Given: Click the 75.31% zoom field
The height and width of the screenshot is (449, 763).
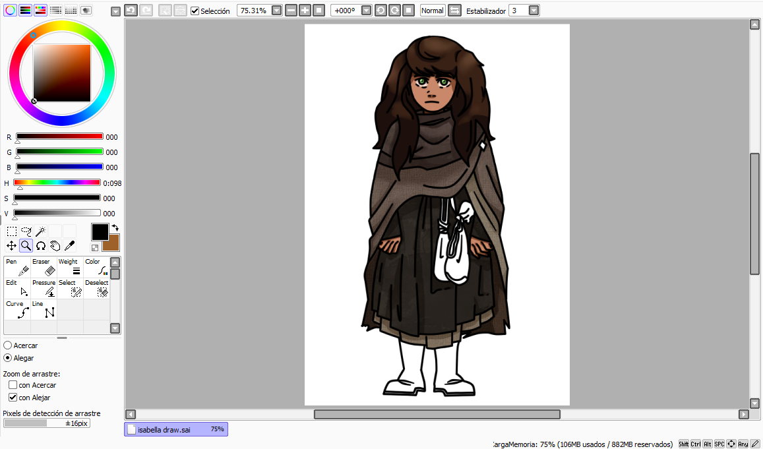Looking at the screenshot, I should coord(254,10).
